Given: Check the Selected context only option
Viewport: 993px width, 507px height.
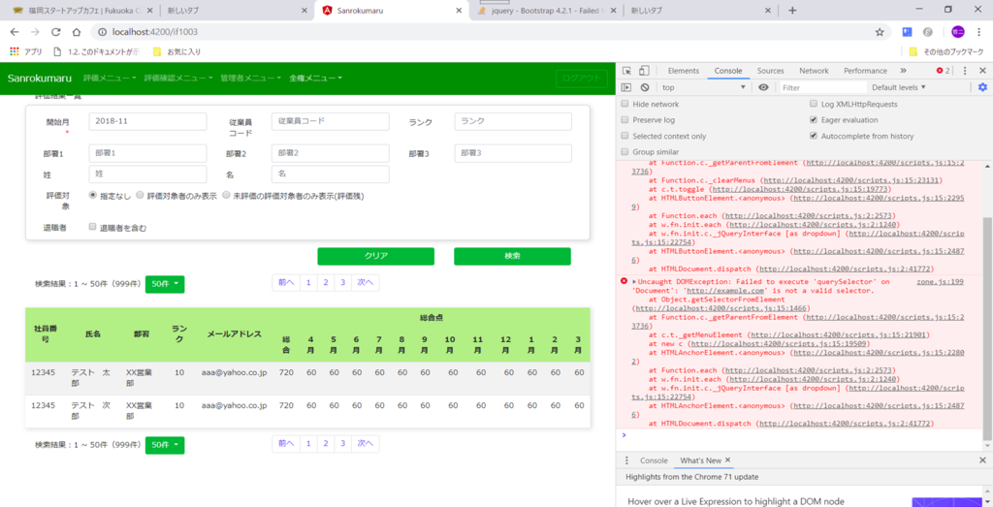Looking at the screenshot, I should [x=625, y=136].
